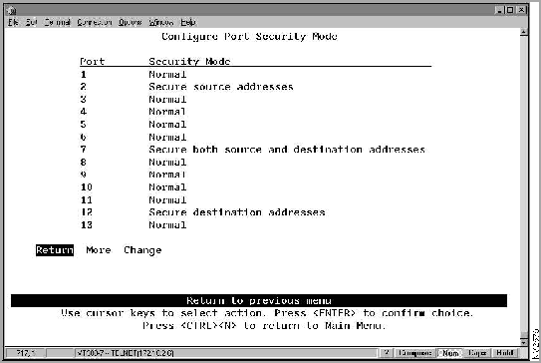Click 'Secure source addresses' for port 2
541x363 pixels.
point(221,87)
